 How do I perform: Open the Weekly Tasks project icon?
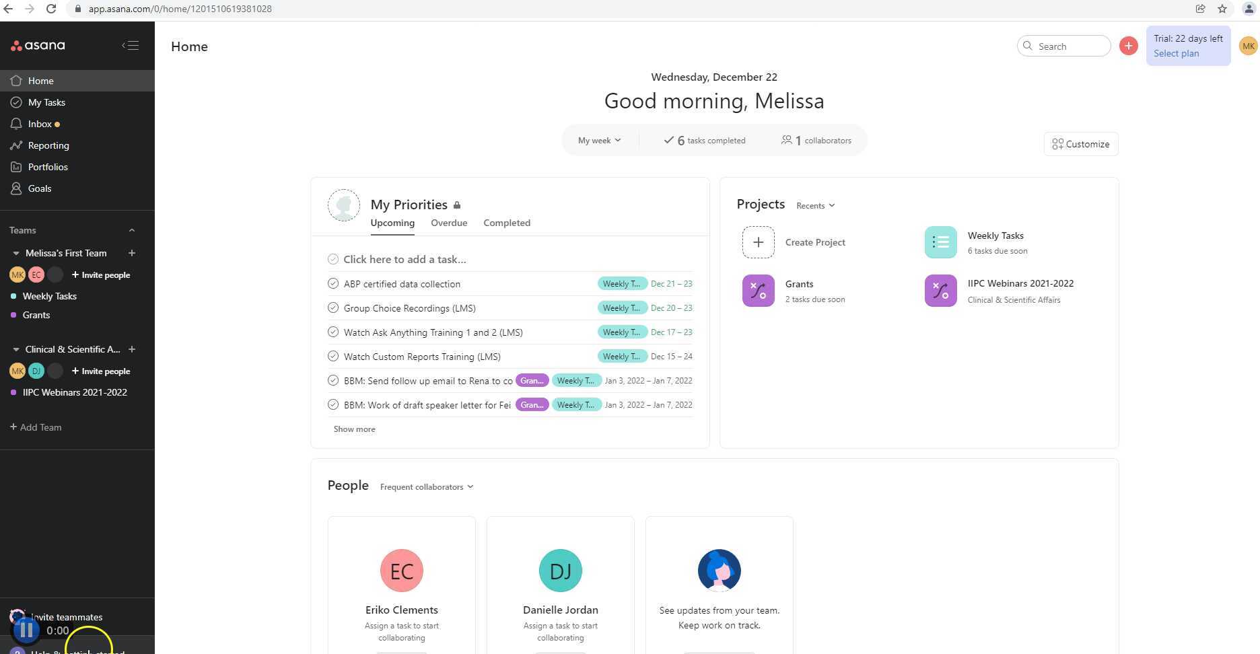coord(940,242)
